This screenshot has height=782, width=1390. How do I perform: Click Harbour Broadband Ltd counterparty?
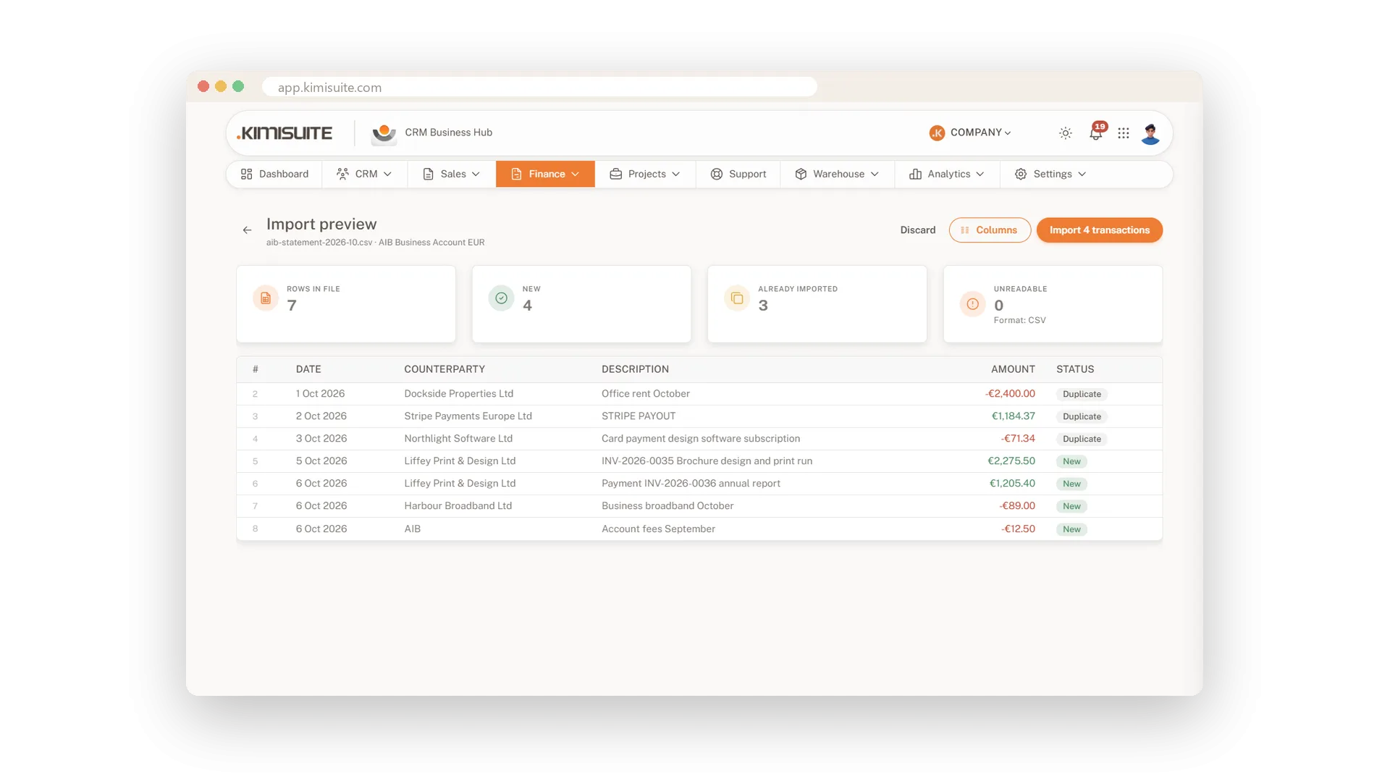pos(458,506)
